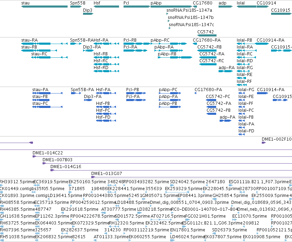Screen dimensions: 292x242
Task: Click the SD24042.5prime EST label
Action: [x=187, y=182]
